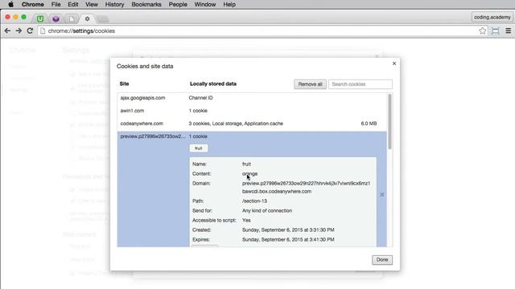Bookmark this page with the star icon
This screenshot has width=515, height=289.
point(482,31)
